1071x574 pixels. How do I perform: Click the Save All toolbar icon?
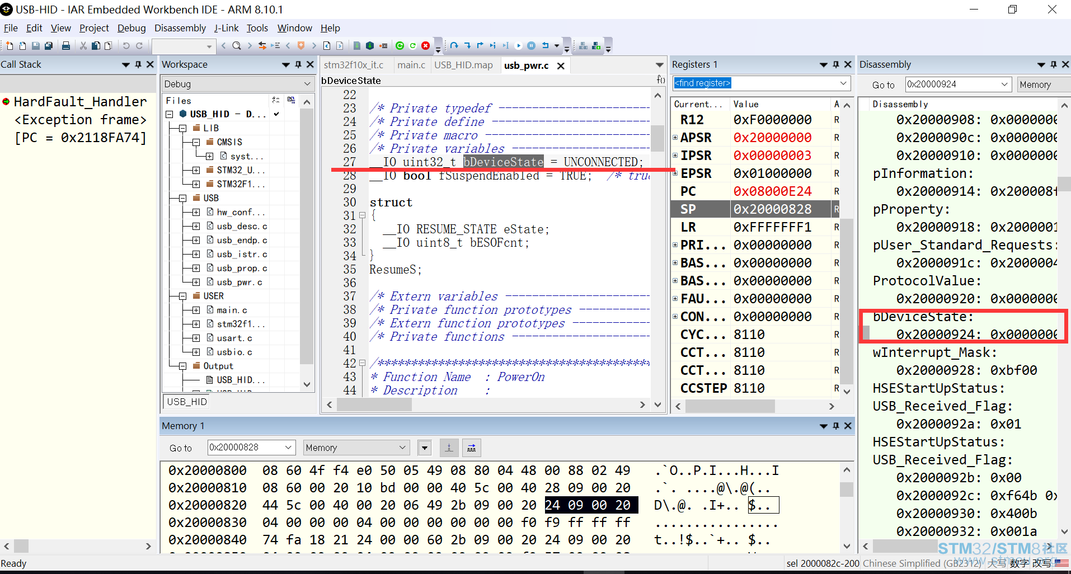(49, 46)
